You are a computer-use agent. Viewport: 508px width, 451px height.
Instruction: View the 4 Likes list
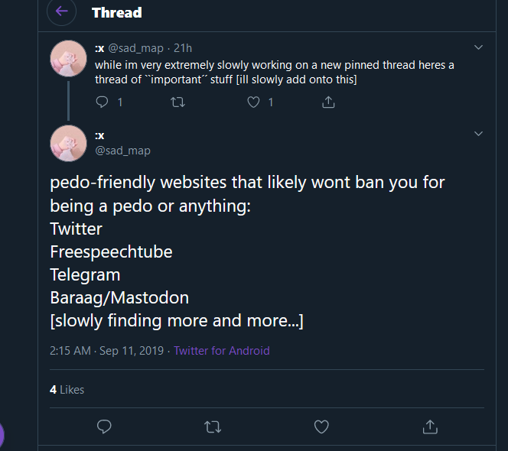coord(67,390)
